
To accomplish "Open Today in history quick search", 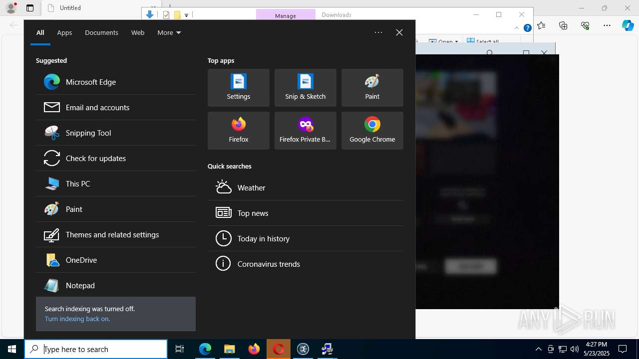I will pos(306,238).
